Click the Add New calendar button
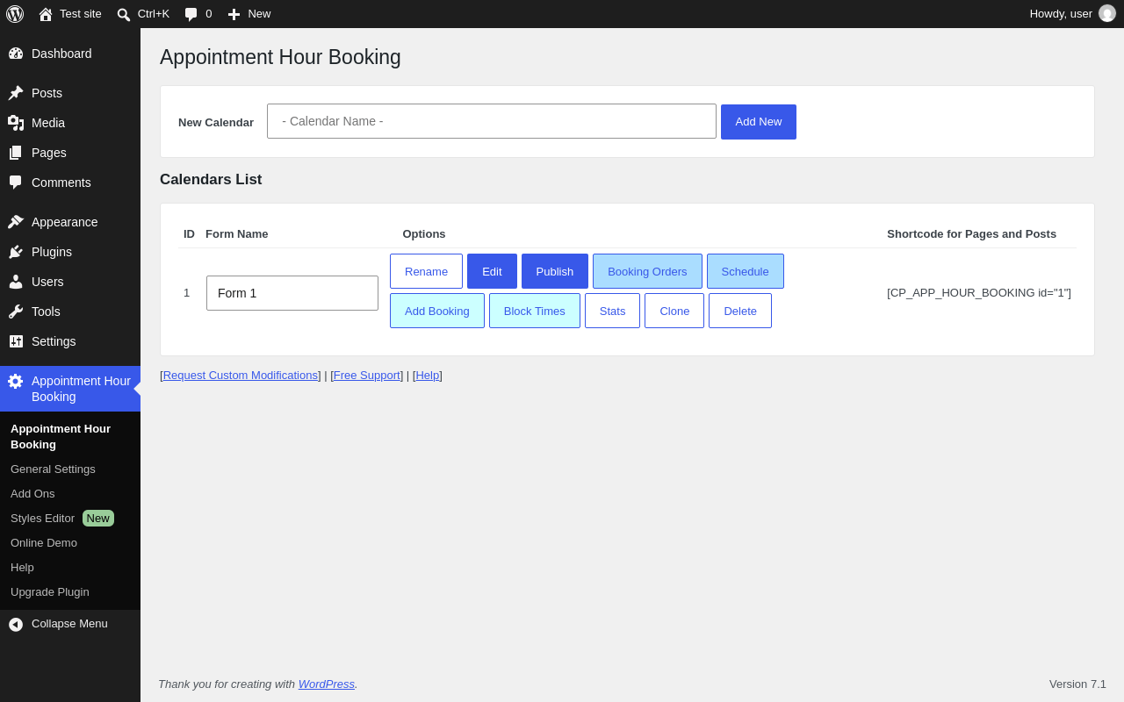Screen dimensions: 1124x702 point(759,122)
